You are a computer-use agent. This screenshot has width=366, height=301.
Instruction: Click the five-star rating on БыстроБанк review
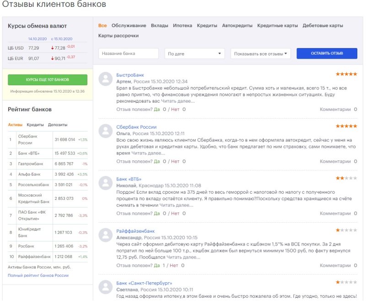pyautogui.click(x=346, y=74)
